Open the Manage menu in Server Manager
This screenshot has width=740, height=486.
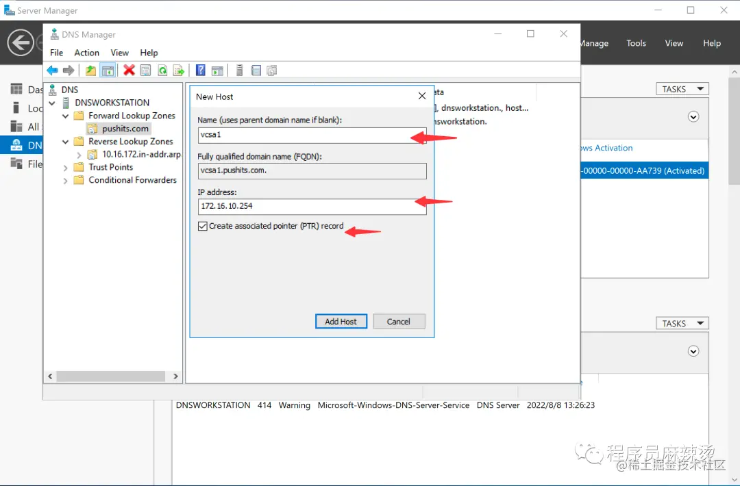coord(594,43)
